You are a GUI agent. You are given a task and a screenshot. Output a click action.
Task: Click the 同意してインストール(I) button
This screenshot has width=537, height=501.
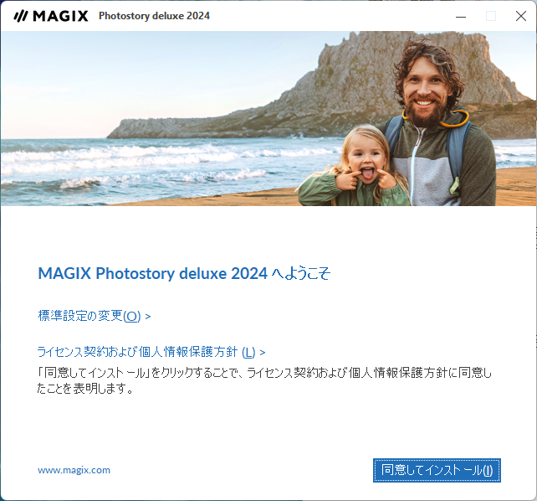[x=437, y=470]
